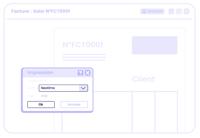Click the État label
This screenshot has height=138, width=200.
point(31,96)
